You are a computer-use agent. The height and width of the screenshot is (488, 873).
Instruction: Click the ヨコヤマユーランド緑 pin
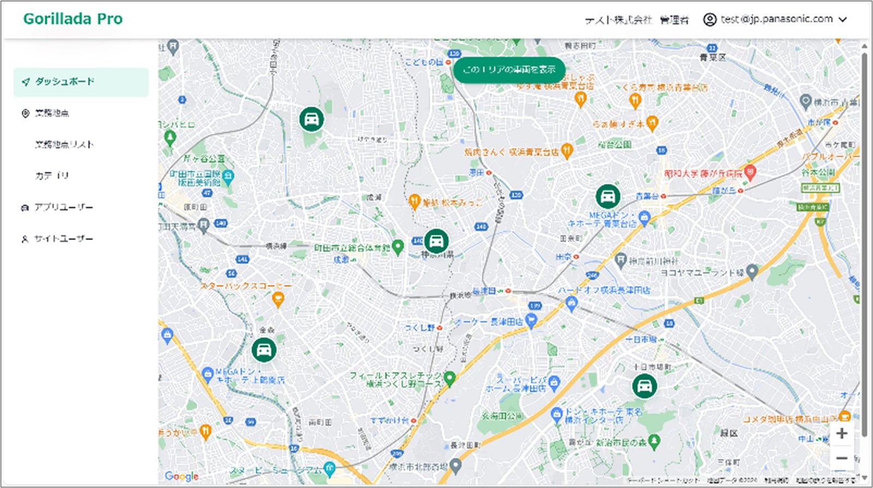coord(752,271)
